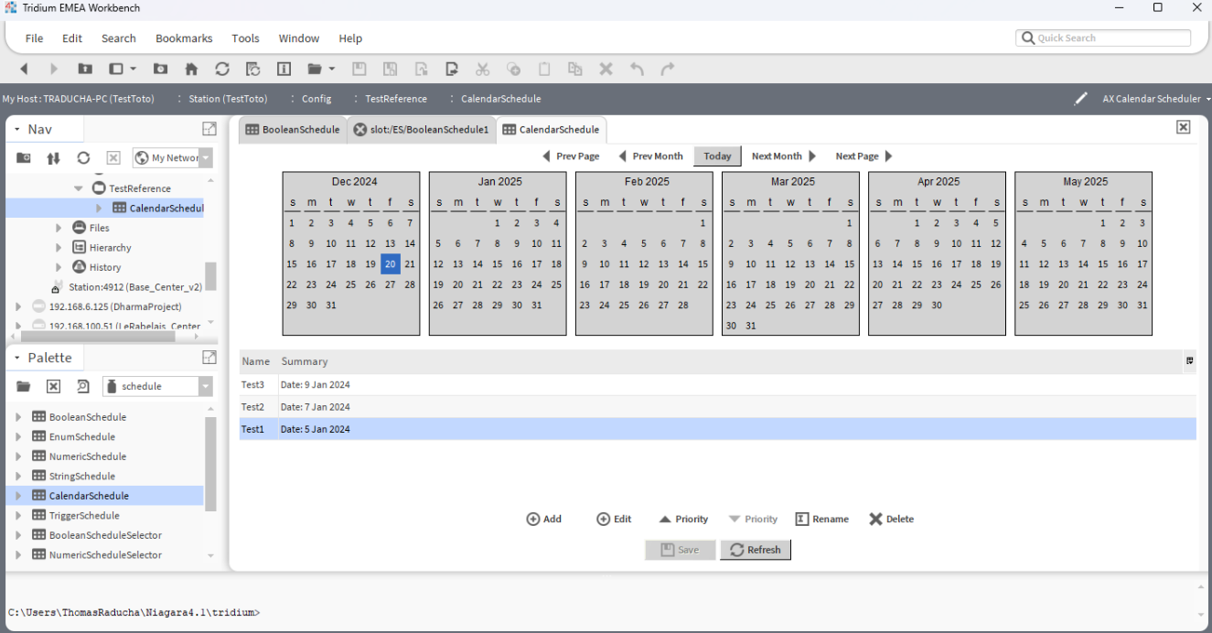
Task: Open the Bookmarks menu
Action: 184,38
